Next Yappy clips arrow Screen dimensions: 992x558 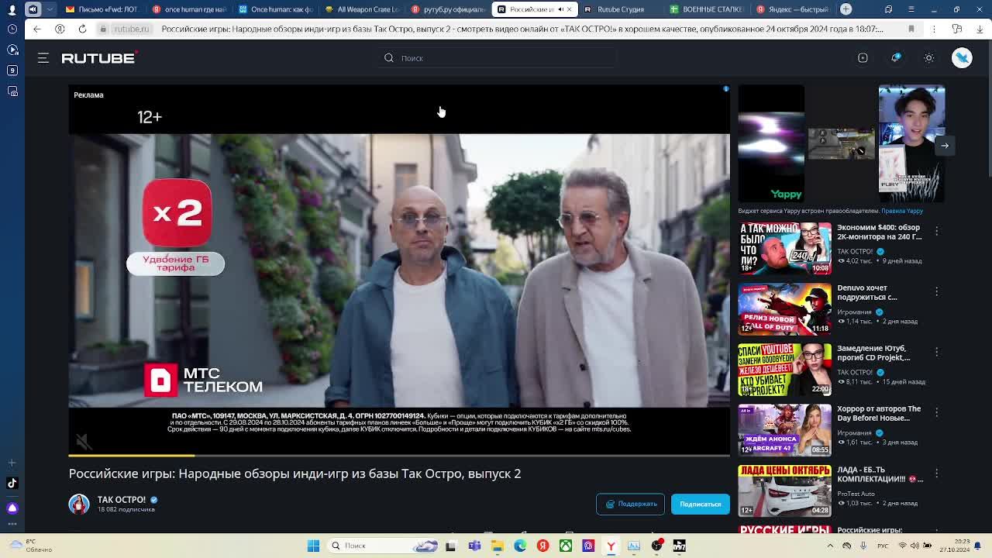pos(945,145)
